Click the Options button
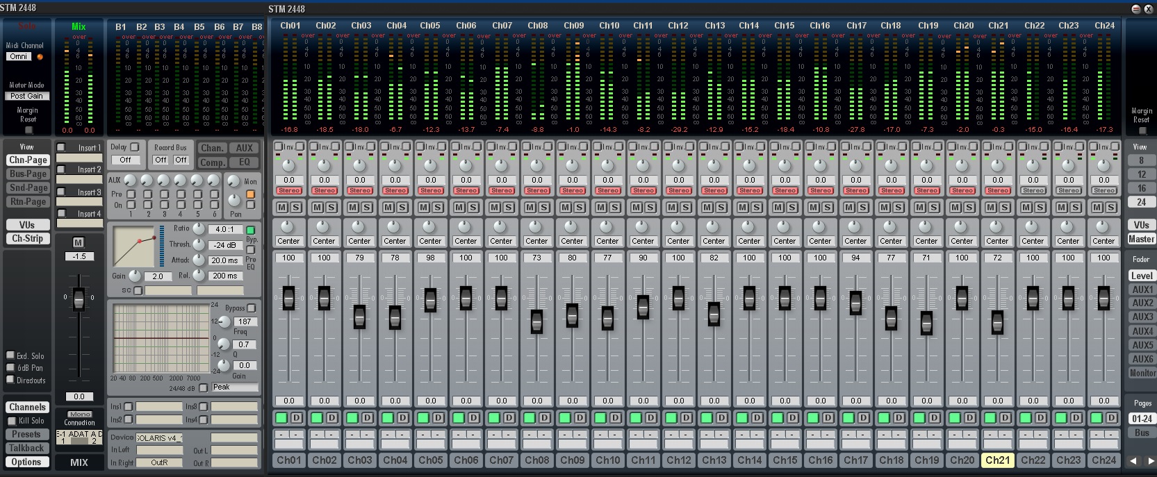Screen dimensions: 1157x477 point(26,462)
